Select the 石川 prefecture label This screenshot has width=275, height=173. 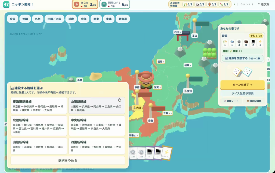[x=178, y=32]
